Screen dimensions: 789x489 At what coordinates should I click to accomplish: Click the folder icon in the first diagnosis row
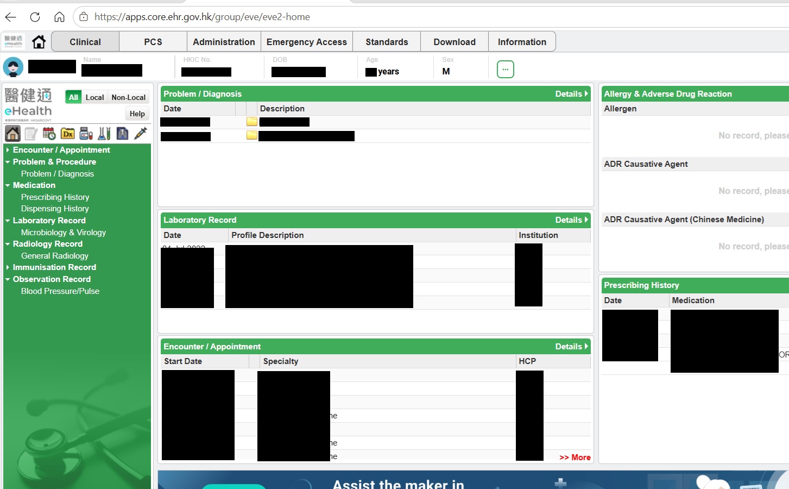[x=252, y=121]
